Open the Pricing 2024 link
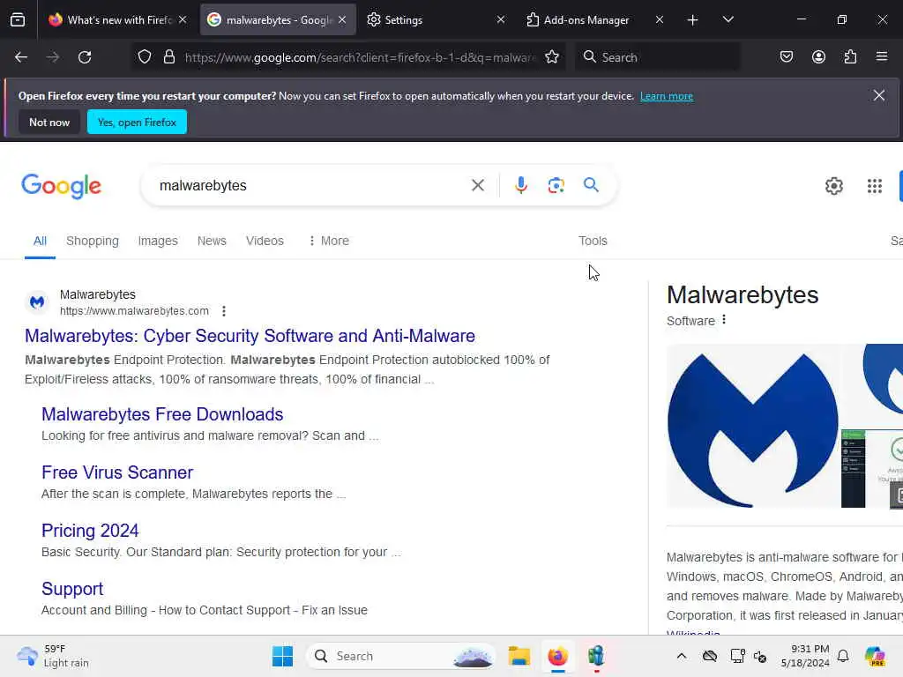This screenshot has height=677, width=903. click(x=90, y=530)
